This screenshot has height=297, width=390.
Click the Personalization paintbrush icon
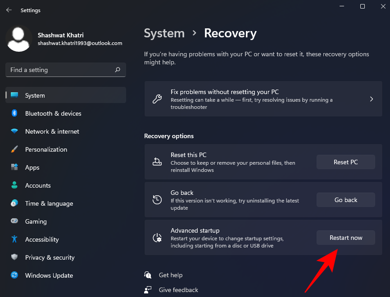point(14,149)
